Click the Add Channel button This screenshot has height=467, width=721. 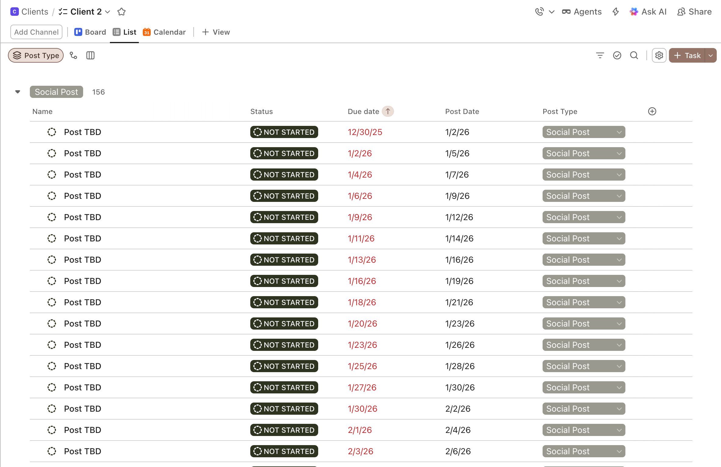click(36, 32)
